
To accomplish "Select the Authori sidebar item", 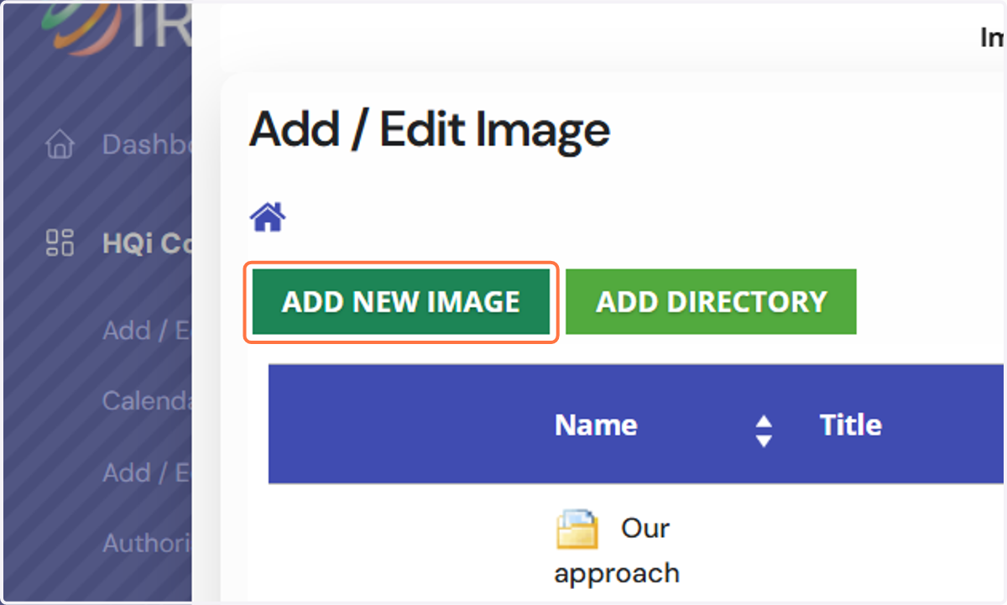I will pos(147,543).
